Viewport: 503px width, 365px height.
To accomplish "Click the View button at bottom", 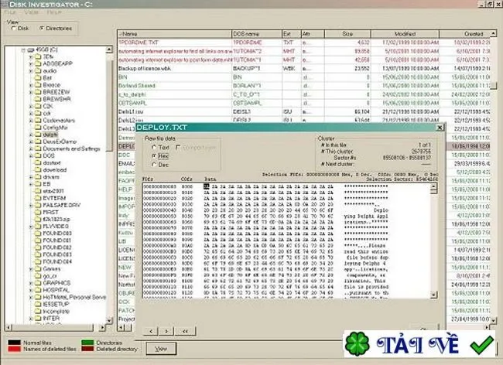I will [161, 349].
